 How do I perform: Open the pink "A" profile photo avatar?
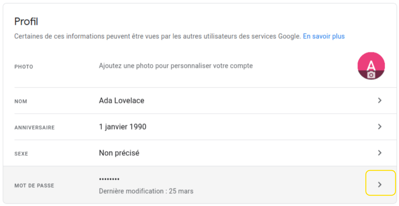[x=371, y=66]
